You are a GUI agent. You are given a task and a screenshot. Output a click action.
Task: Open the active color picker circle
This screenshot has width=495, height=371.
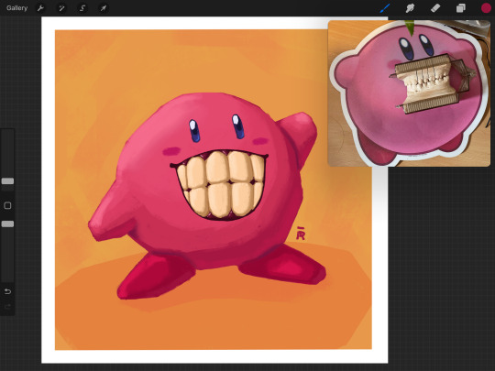(x=486, y=8)
